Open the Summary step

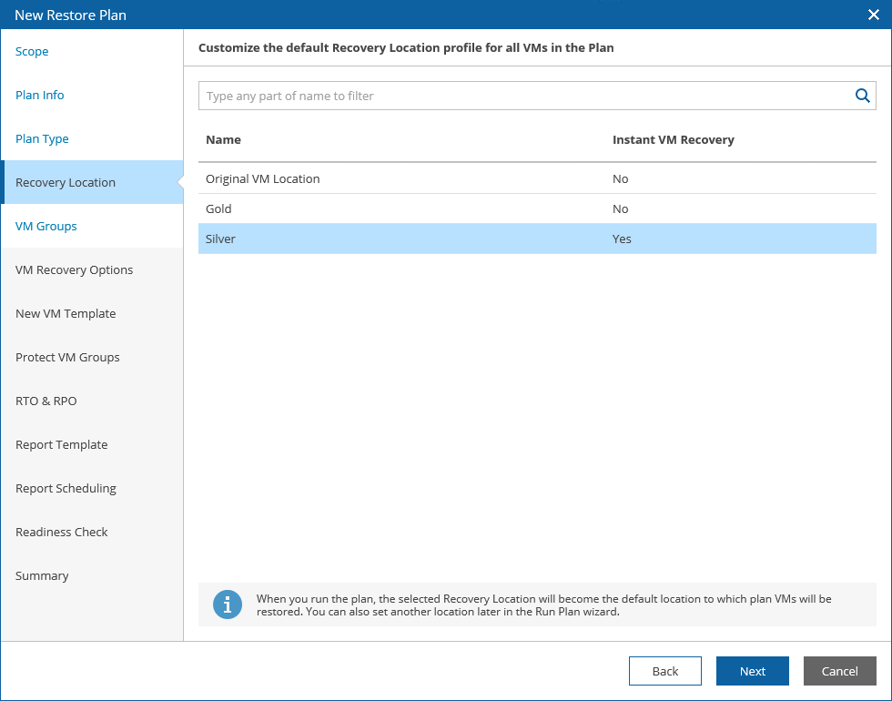click(x=42, y=576)
